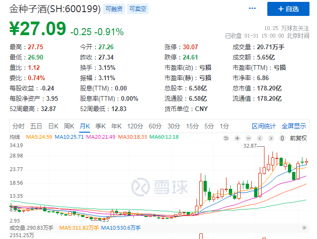Click the chart reset/undo icon

pos(226,138)
